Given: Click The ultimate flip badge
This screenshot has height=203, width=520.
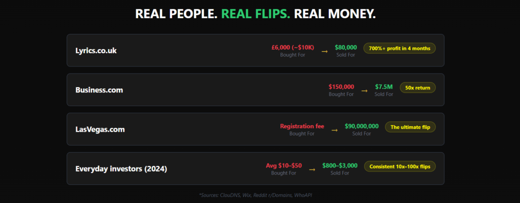Looking at the screenshot, I should tap(411, 127).
